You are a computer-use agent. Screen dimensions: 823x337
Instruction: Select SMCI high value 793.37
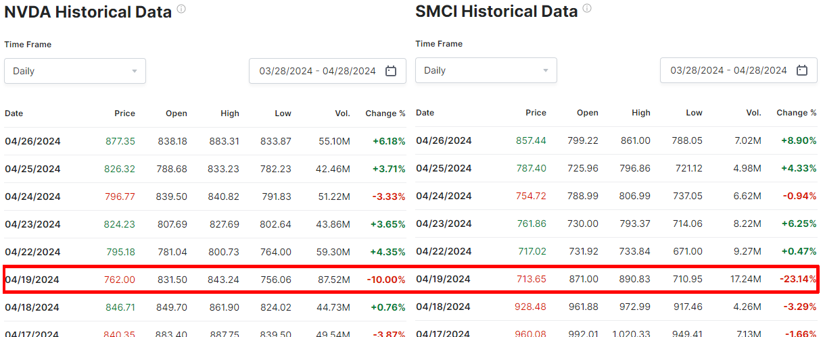[635, 224]
